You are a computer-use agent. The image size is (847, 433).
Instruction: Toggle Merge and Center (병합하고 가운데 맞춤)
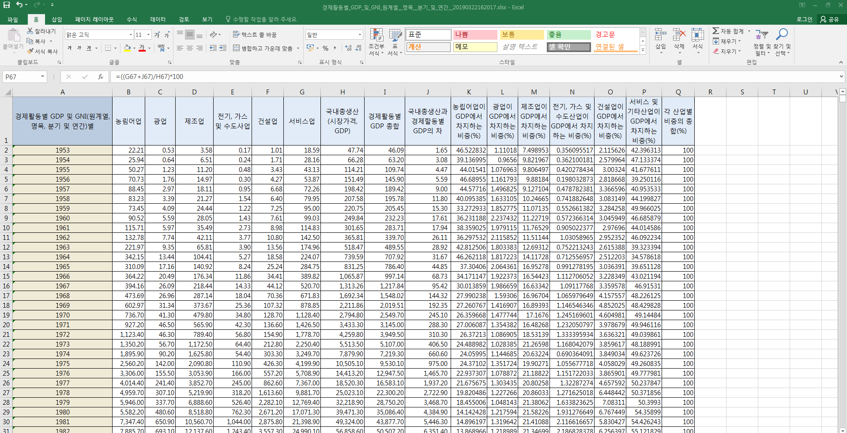[263, 48]
